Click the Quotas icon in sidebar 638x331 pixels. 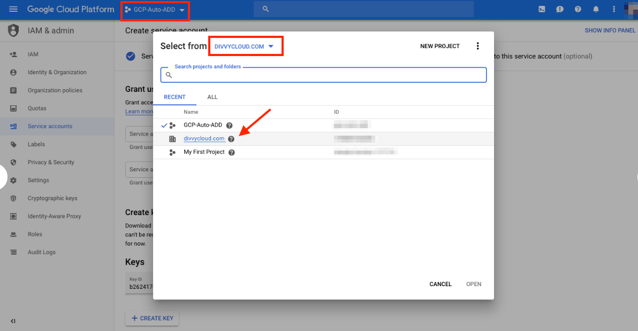point(13,108)
